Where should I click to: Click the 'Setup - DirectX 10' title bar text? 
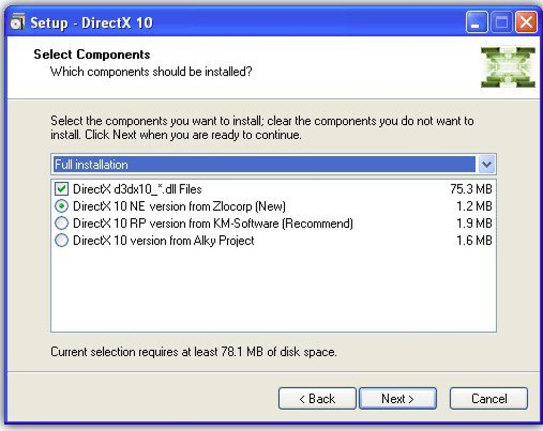91,23
